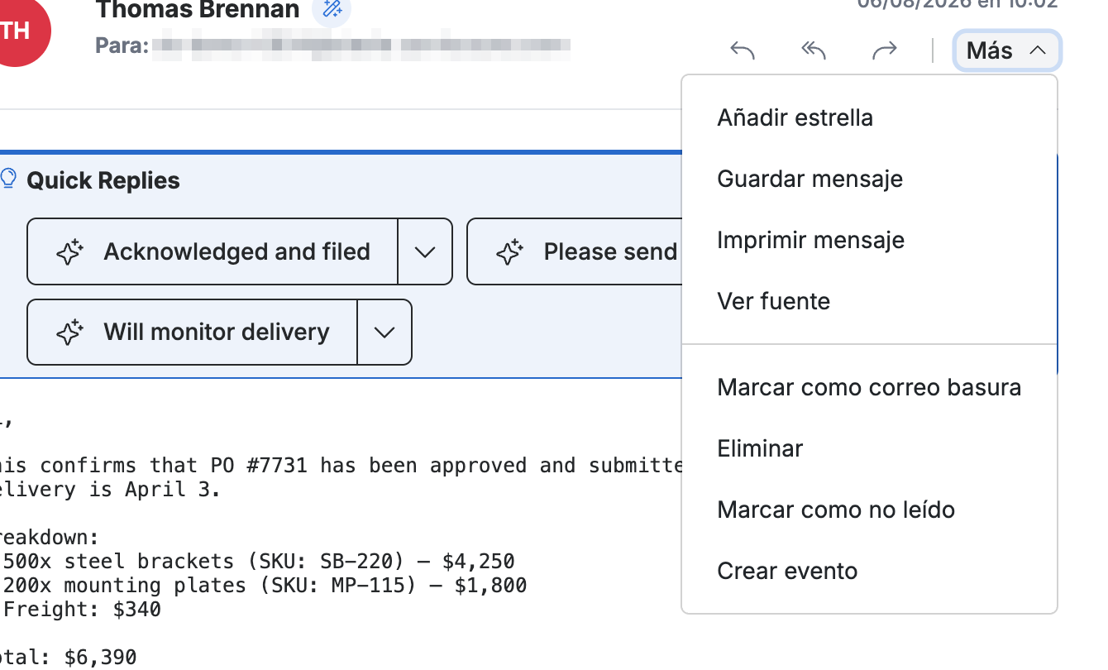The image size is (1108, 670).
Task: Click the reply arrow icon
Action: (743, 51)
